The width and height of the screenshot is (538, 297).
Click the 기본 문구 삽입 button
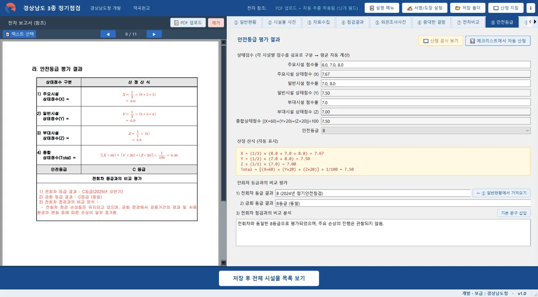click(x=514, y=213)
